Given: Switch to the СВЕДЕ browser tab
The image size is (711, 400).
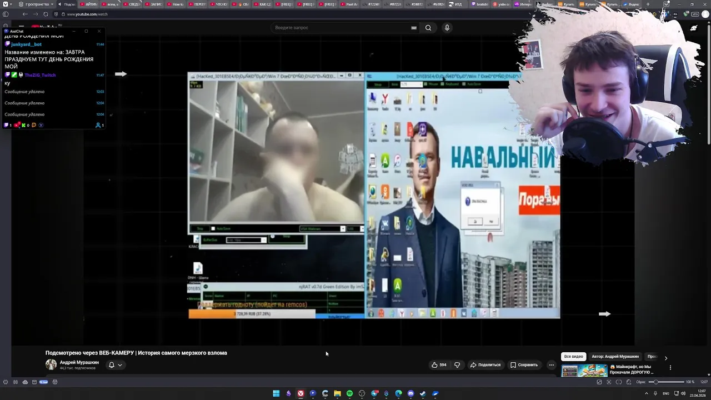Looking at the screenshot, I should click(x=132, y=4).
